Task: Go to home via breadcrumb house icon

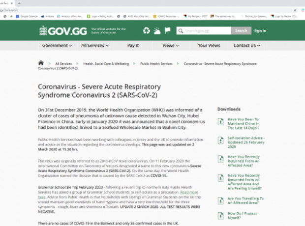Action: [x=41, y=63]
